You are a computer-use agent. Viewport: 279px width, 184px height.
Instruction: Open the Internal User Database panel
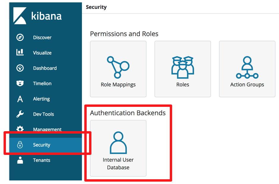(118, 148)
